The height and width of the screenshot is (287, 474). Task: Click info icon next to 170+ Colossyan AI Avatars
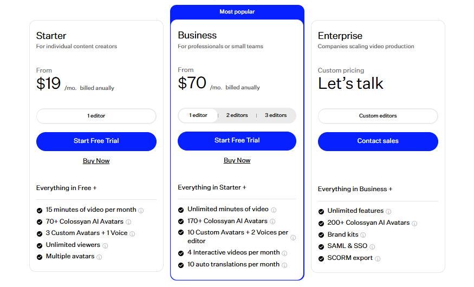pos(272,221)
